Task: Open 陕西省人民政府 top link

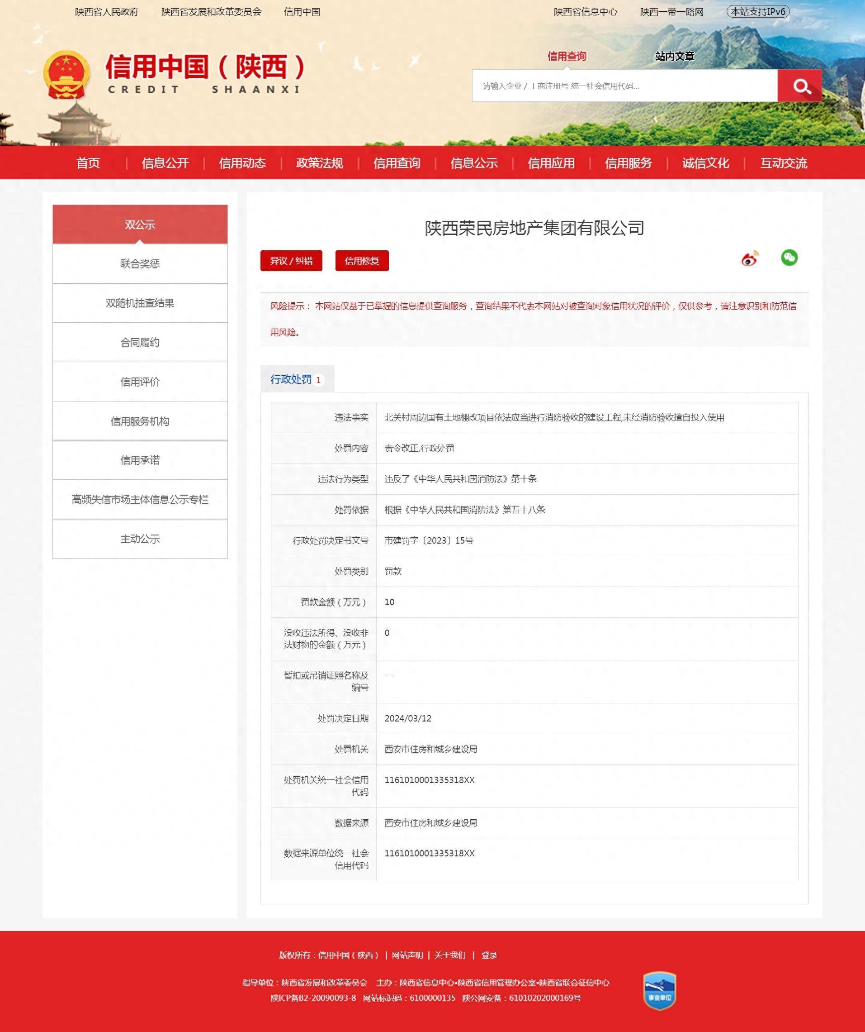Action: point(107,12)
